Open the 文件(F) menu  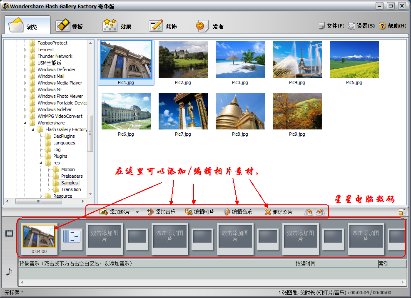tap(331, 26)
